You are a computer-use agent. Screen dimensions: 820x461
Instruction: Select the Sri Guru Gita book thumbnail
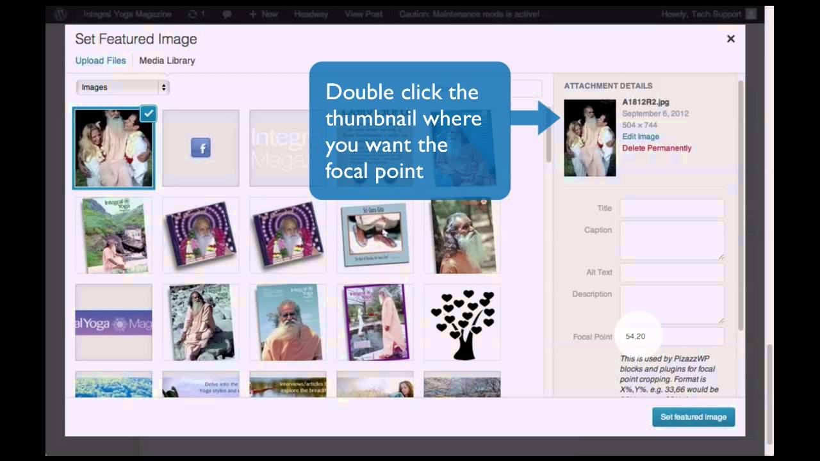click(x=375, y=235)
